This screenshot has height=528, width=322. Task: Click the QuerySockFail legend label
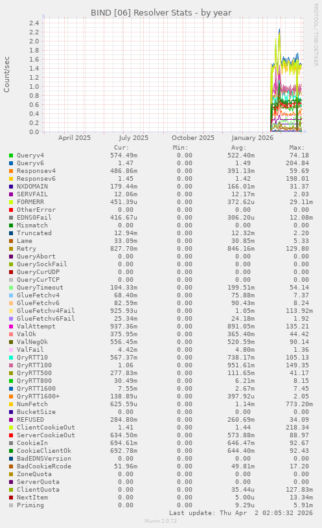pyautogui.click(x=41, y=264)
